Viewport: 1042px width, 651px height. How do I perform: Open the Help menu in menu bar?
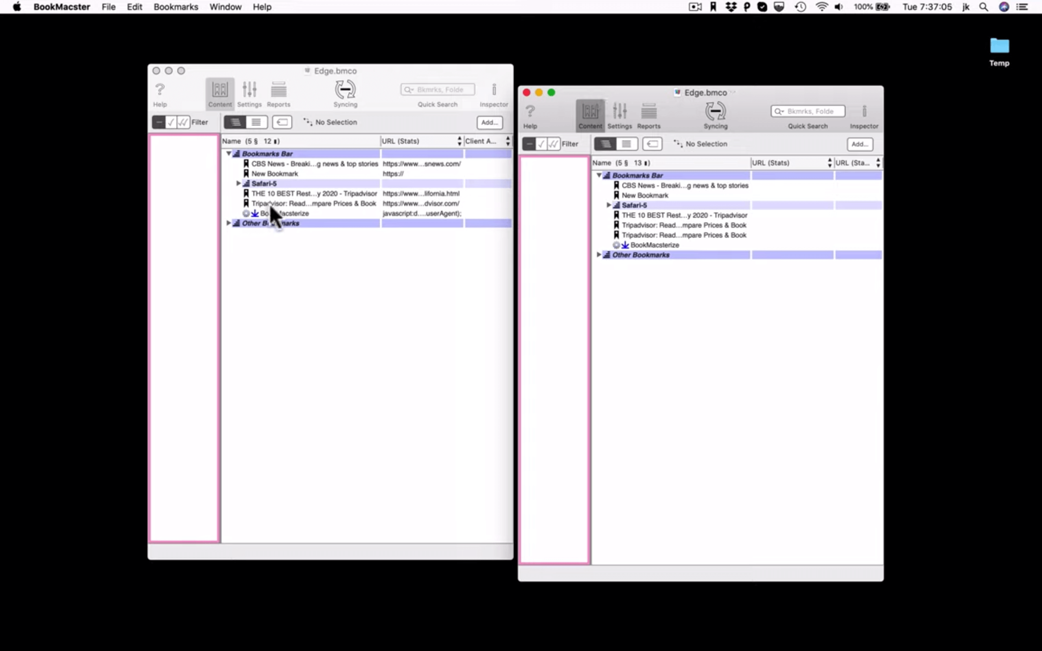(x=262, y=7)
